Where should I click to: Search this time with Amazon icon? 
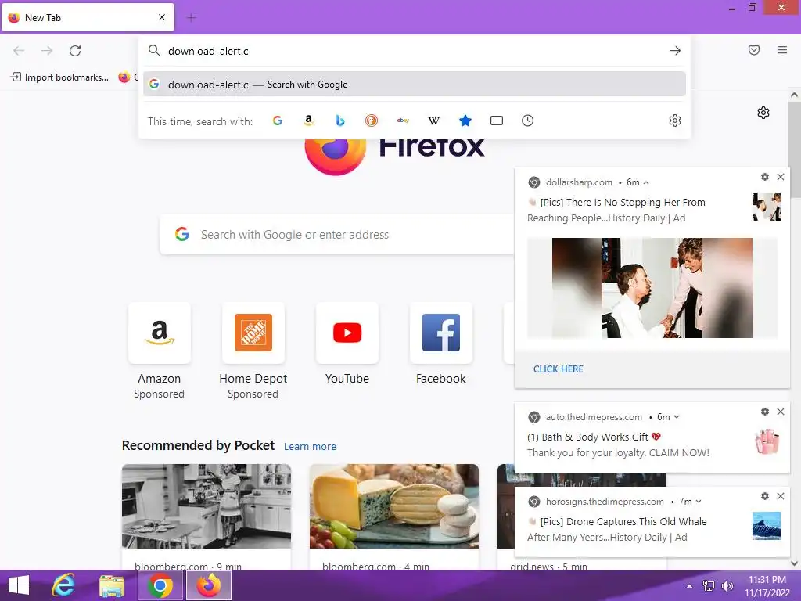tap(308, 121)
